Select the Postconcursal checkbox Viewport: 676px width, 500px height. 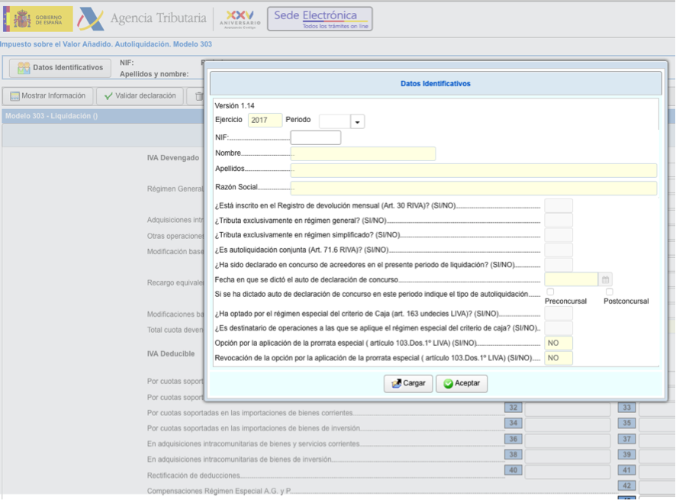pyautogui.click(x=609, y=292)
